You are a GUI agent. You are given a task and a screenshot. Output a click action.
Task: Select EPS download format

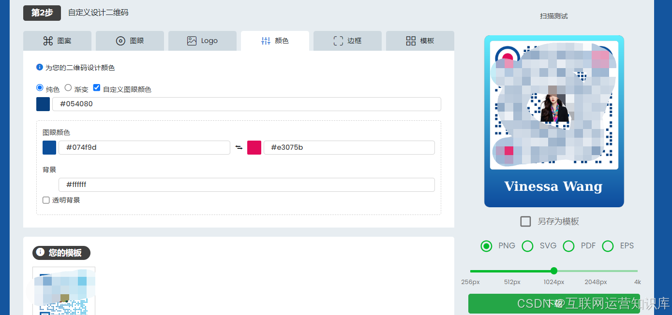pyautogui.click(x=608, y=246)
